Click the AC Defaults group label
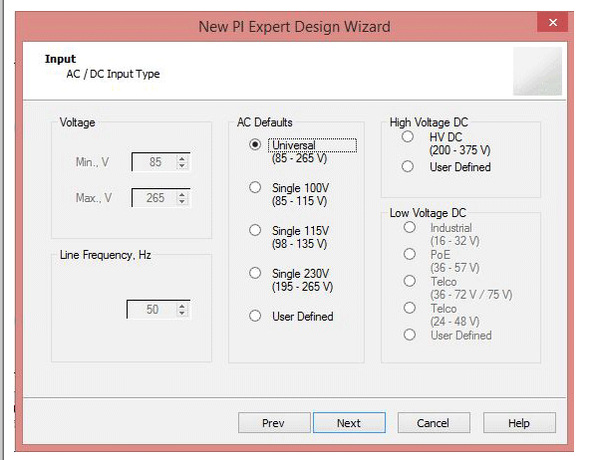 (265, 122)
